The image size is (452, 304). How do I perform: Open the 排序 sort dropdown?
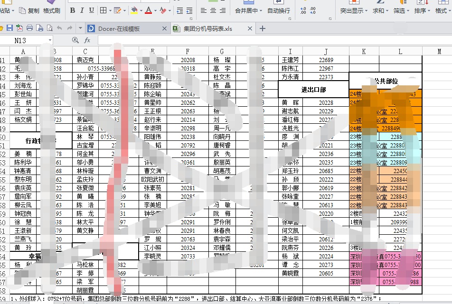(422, 10)
